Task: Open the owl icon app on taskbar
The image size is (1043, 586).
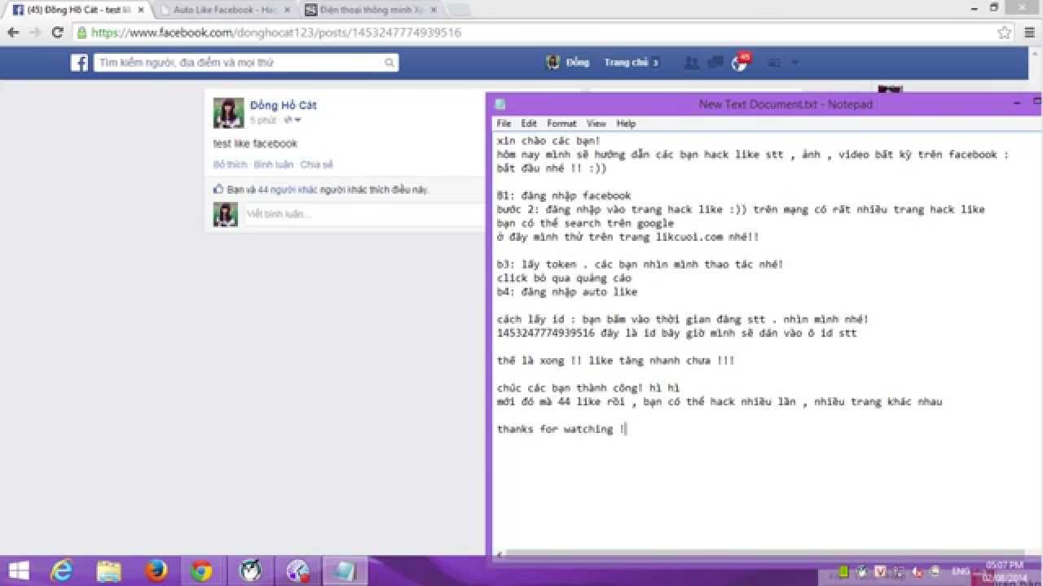Action: pyautogui.click(x=249, y=571)
